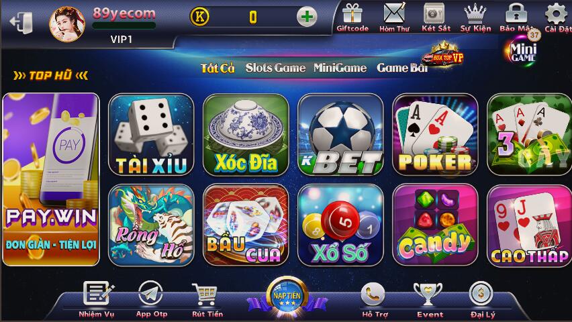Viewport: 572px width, 322px height.
Task: Click the player avatar picture
Action: [x=66, y=24]
